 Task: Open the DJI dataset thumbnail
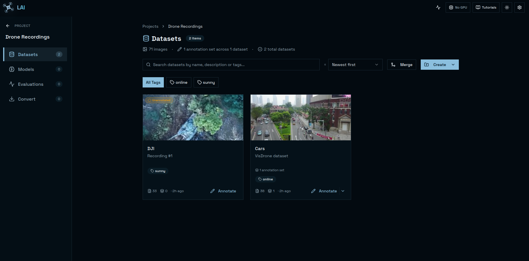pyautogui.click(x=193, y=117)
